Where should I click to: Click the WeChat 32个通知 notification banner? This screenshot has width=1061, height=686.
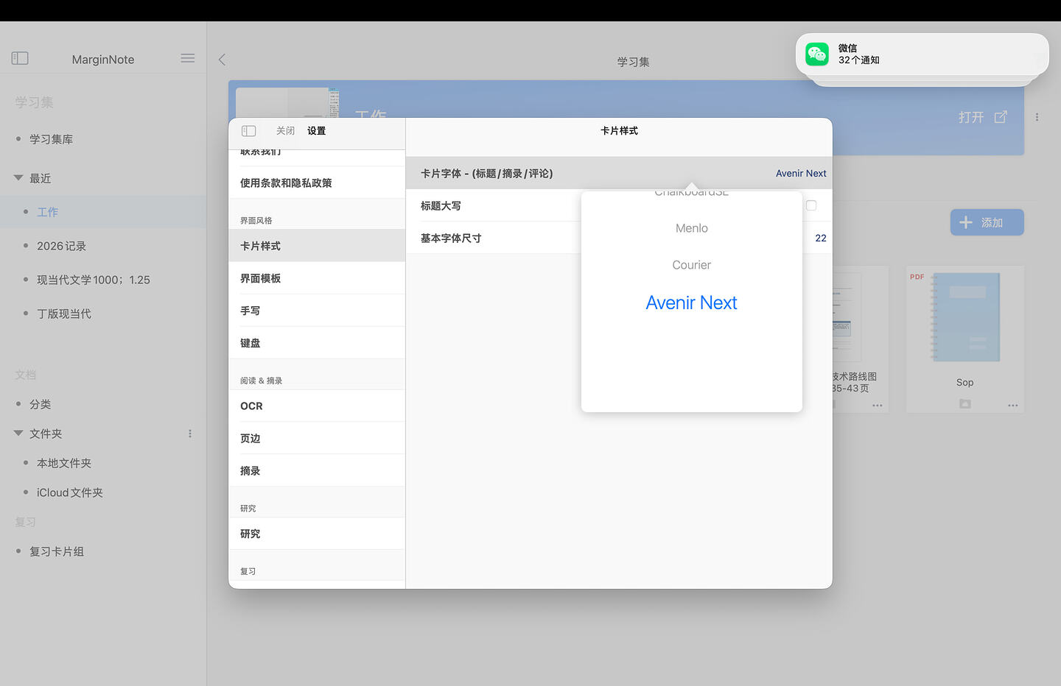click(x=922, y=54)
